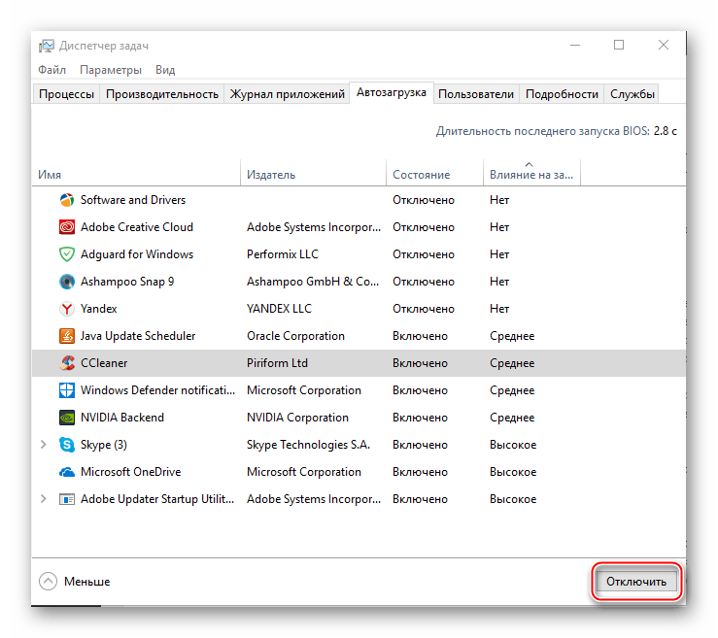Viewport: 718px width, 638px height.
Task: Collapse view with the Меньше arrow icon
Action: point(48,582)
